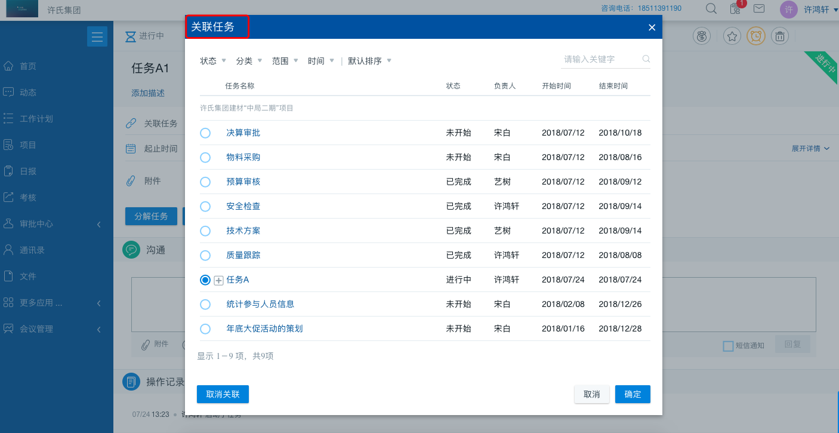Select radio button for 物料采购
The image size is (839, 433).
click(x=205, y=157)
